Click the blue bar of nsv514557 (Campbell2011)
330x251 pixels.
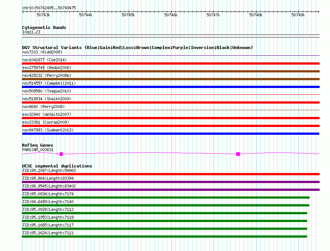point(171,87)
